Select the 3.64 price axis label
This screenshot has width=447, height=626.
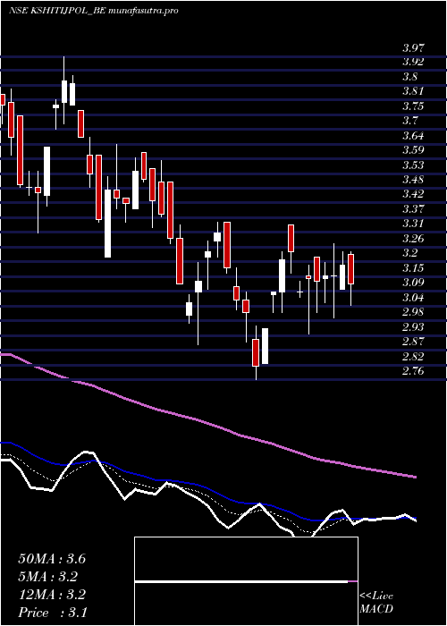[x=413, y=136]
